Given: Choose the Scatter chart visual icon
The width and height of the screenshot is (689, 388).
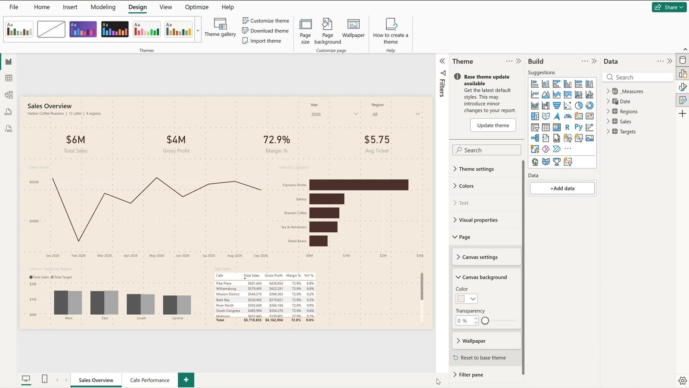Looking at the screenshot, I should (568, 105).
